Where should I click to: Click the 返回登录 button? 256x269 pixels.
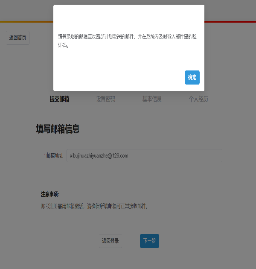(x=111, y=241)
